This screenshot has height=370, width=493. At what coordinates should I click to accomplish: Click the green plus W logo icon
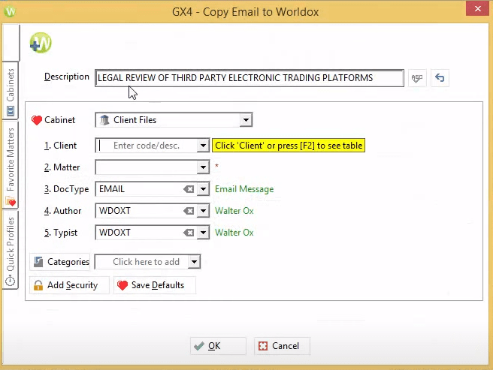tap(40, 44)
